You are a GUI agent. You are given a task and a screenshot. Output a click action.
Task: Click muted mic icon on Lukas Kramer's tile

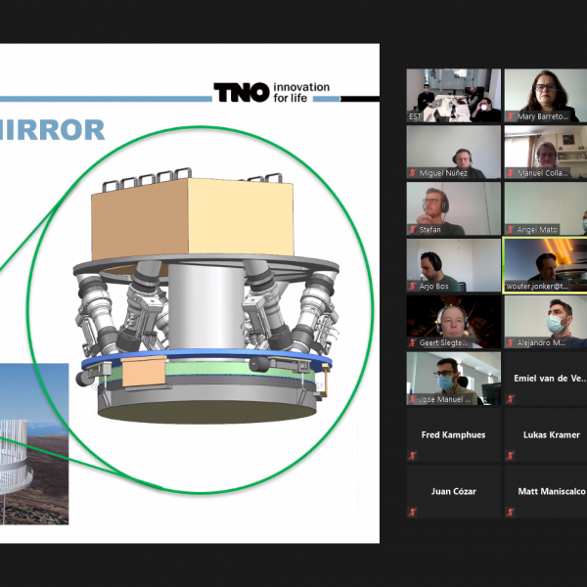click(x=510, y=455)
